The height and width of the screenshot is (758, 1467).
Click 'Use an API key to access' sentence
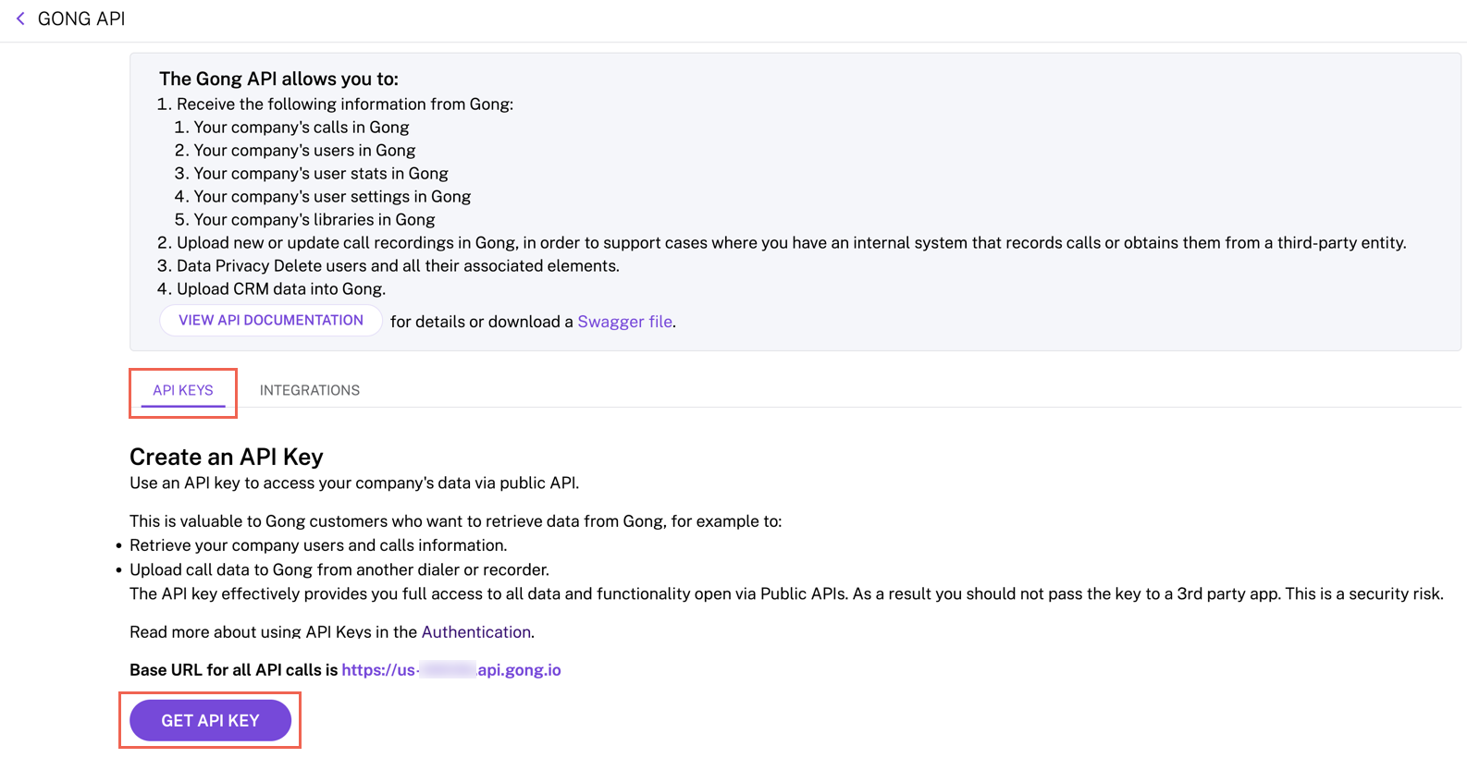pos(354,483)
